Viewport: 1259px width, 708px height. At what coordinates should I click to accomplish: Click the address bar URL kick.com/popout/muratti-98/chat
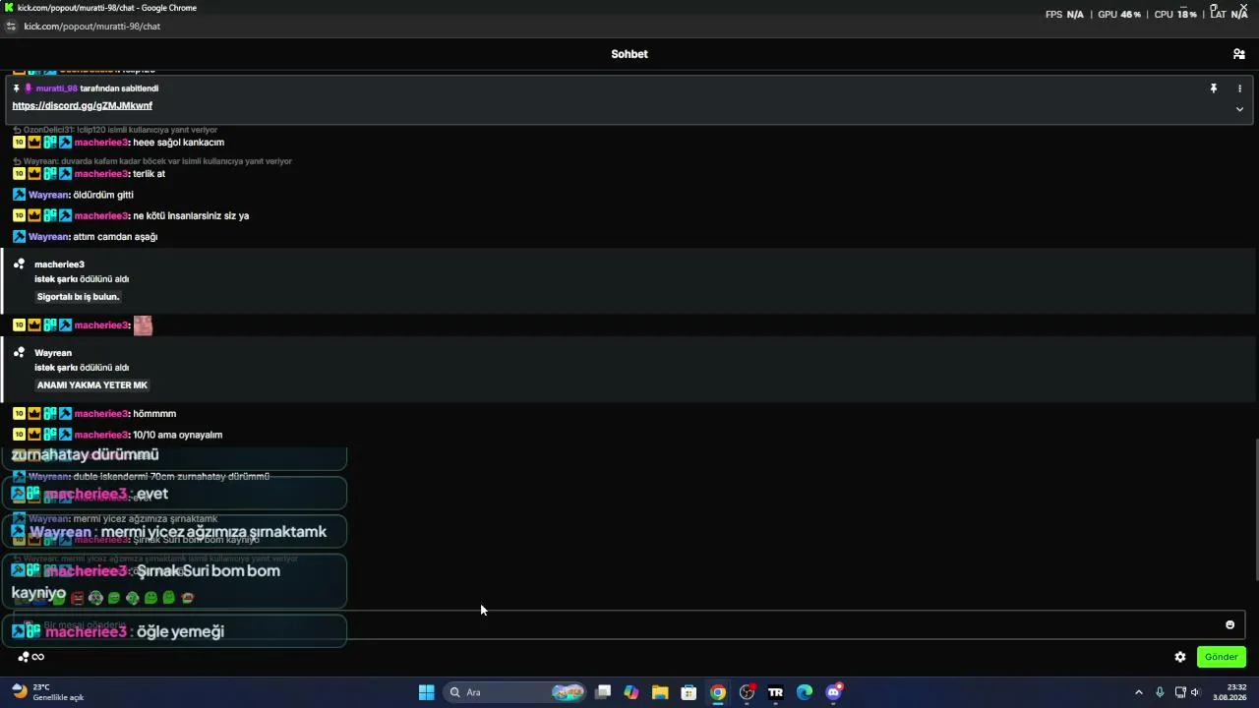(91, 27)
